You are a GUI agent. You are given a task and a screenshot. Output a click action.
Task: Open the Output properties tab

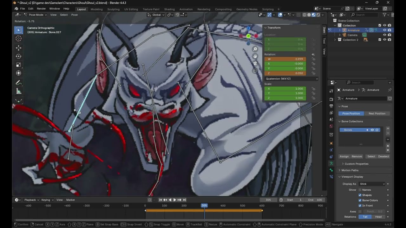(331, 106)
